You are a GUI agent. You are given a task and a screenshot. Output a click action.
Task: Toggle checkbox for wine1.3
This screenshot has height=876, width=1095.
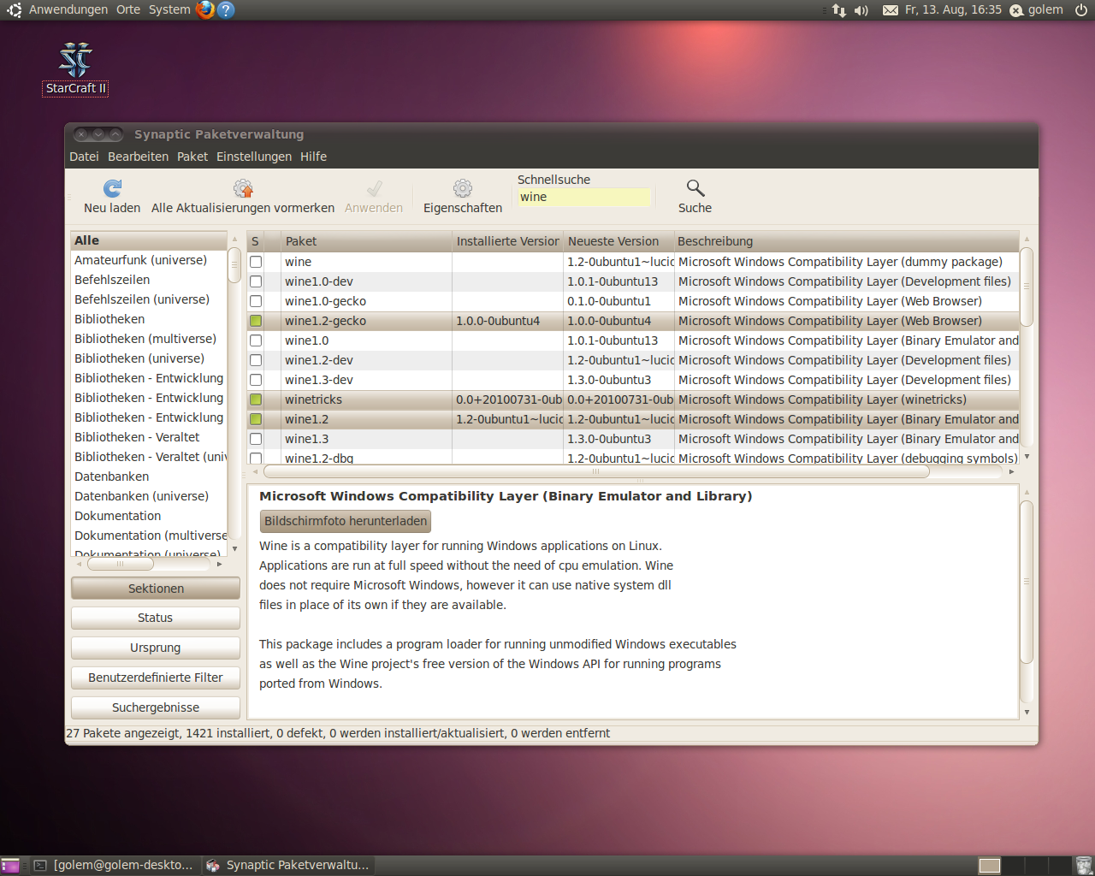point(256,439)
